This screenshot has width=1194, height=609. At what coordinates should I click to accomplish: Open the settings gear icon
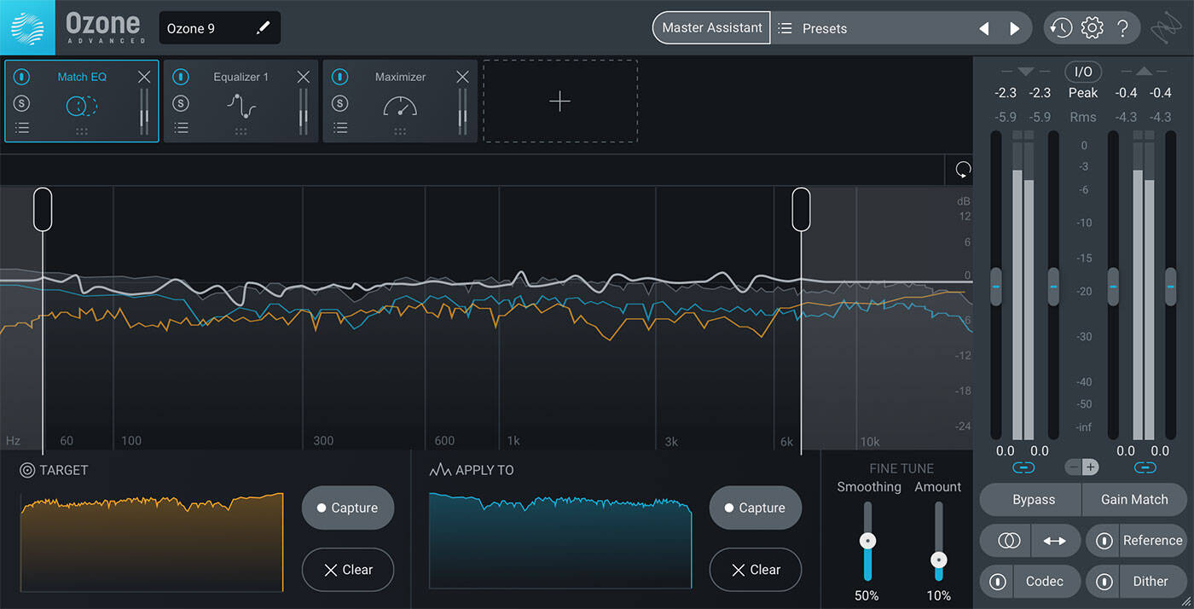click(1092, 27)
